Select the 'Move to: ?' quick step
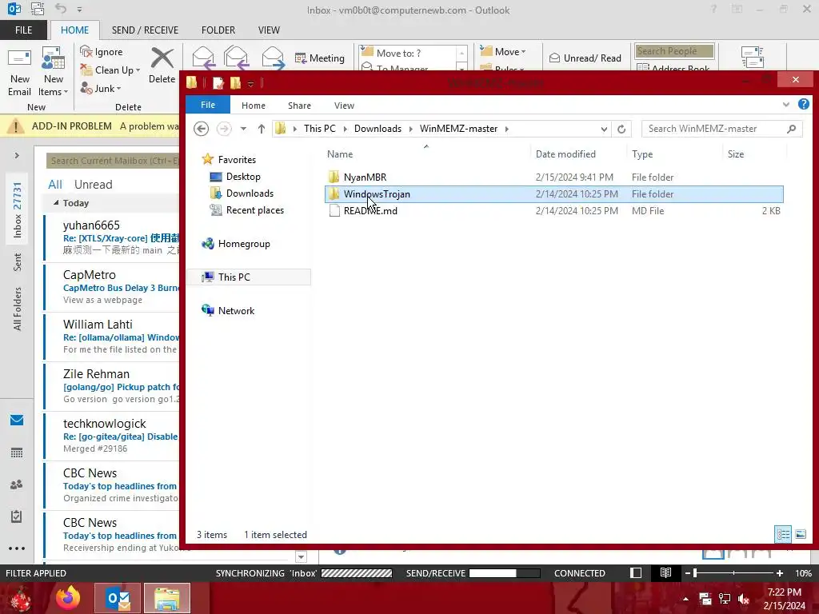The image size is (819, 614). pyautogui.click(x=408, y=54)
